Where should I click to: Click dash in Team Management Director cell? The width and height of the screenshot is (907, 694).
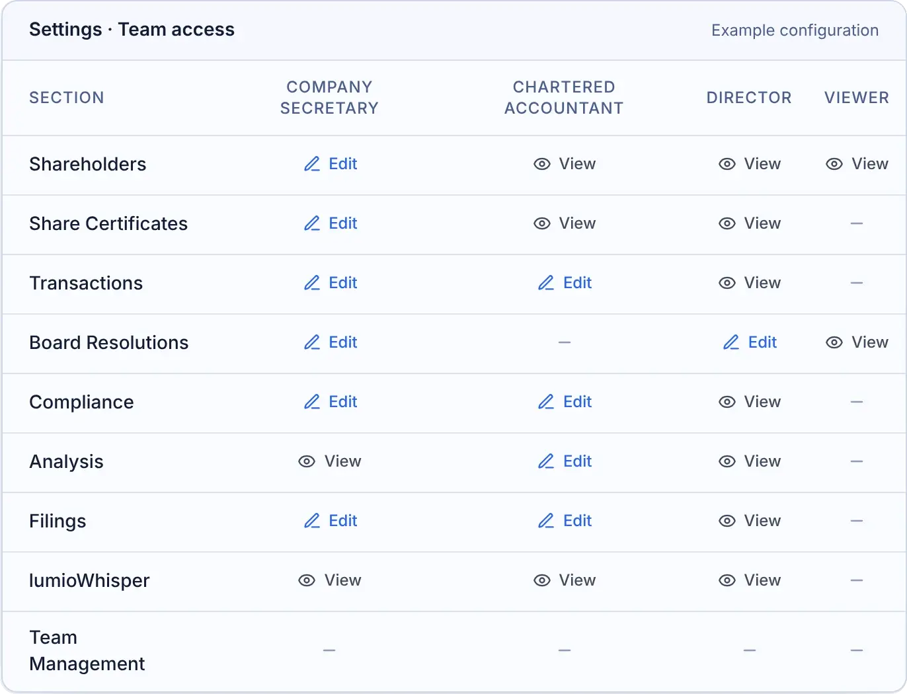(x=750, y=650)
